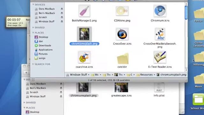This screenshot has height=115, width=204.
Task: Eject Windoze Stuff in rear window sidebar
Action: coord(61,96)
